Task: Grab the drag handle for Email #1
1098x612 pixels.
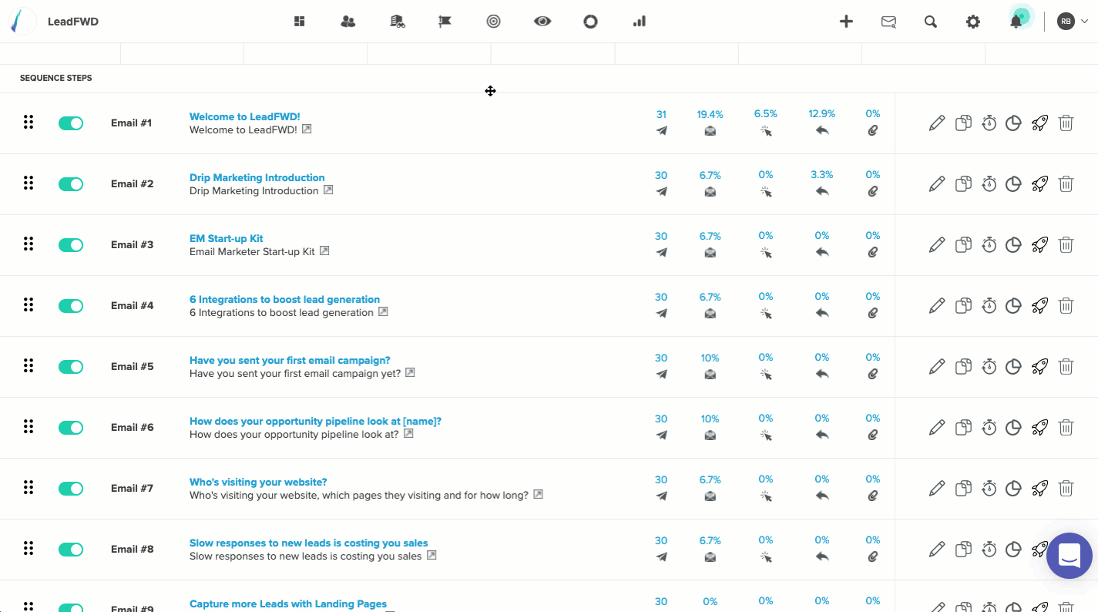Action: coord(29,123)
